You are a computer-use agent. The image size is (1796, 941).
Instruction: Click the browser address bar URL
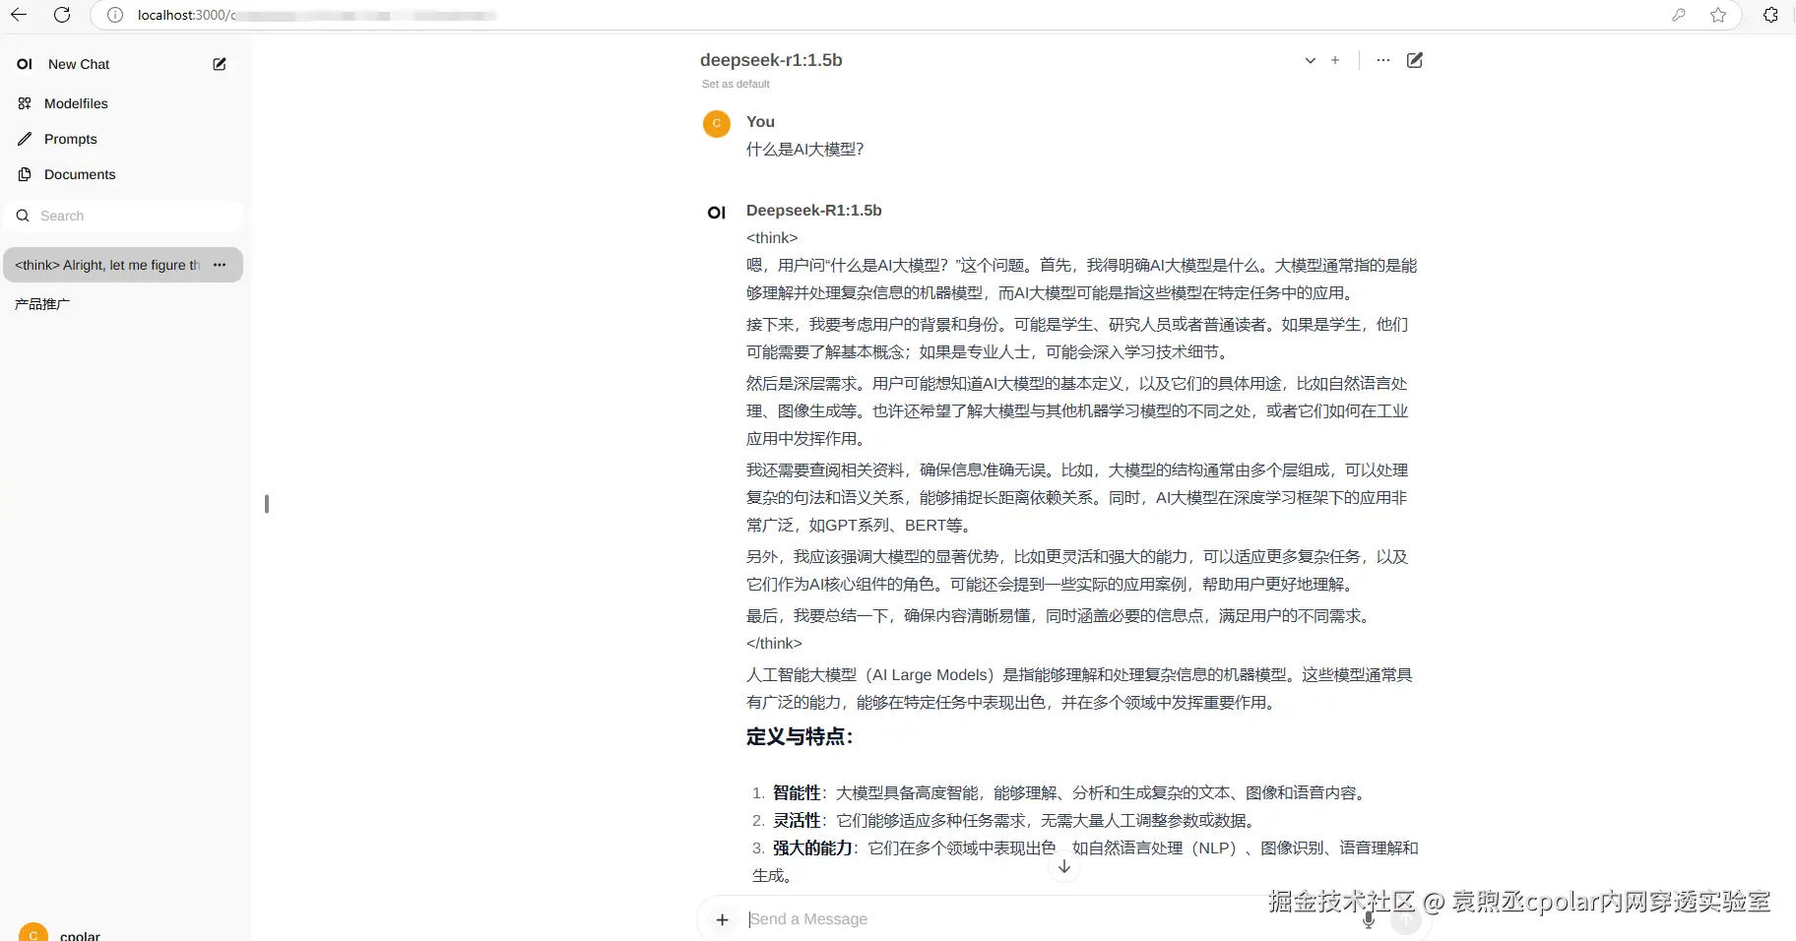point(315,15)
